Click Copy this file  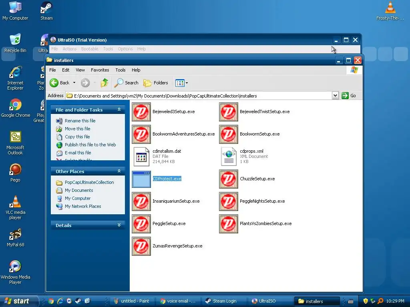77,137
